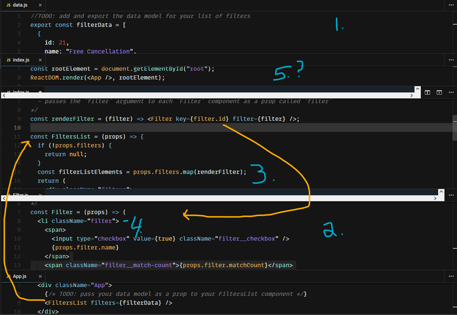Switch to the App.js tab

[x=20, y=277]
